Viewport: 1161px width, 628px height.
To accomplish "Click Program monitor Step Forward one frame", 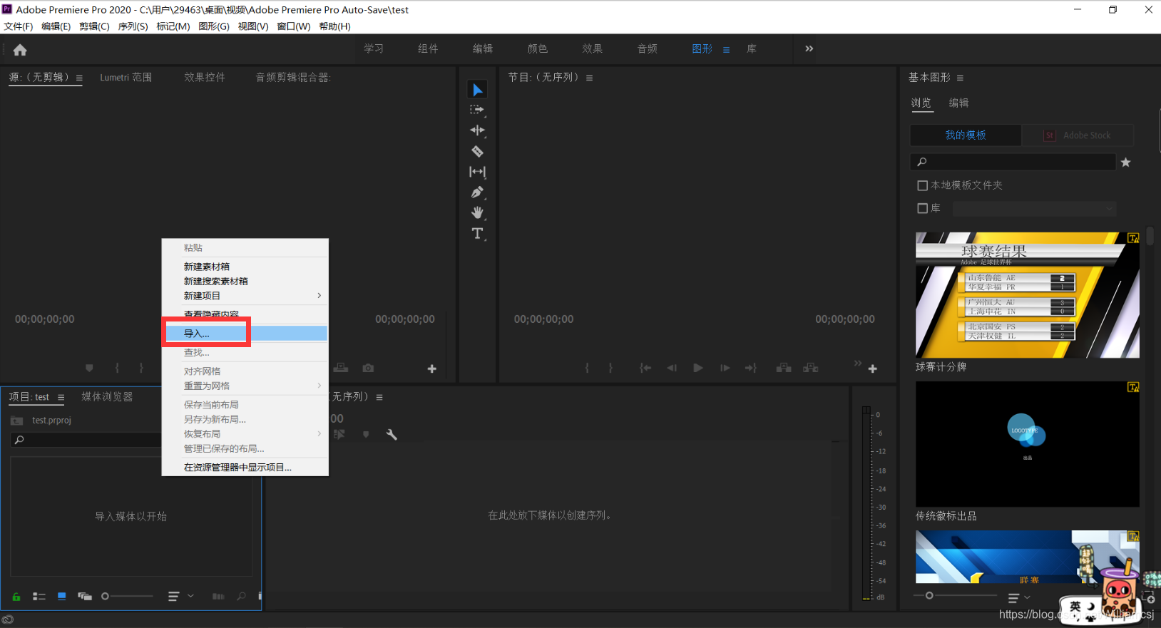I will point(725,368).
